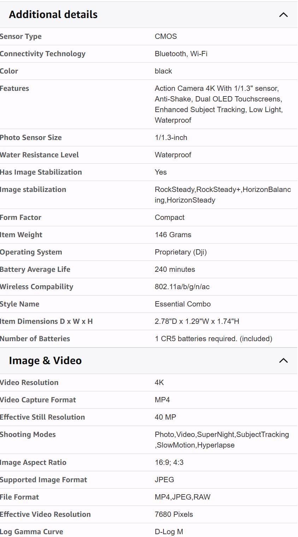Image resolution: width=298 pixels, height=537 pixels.
Task: Collapse the Additional details chevron
Action: pyautogui.click(x=283, y=15)
